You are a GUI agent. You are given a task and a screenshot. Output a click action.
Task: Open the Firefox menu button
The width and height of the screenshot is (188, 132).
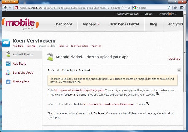pyautogui.click(x=10, y=2)
